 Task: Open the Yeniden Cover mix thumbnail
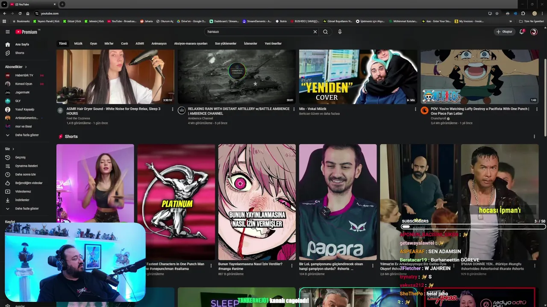click(358, 77)
